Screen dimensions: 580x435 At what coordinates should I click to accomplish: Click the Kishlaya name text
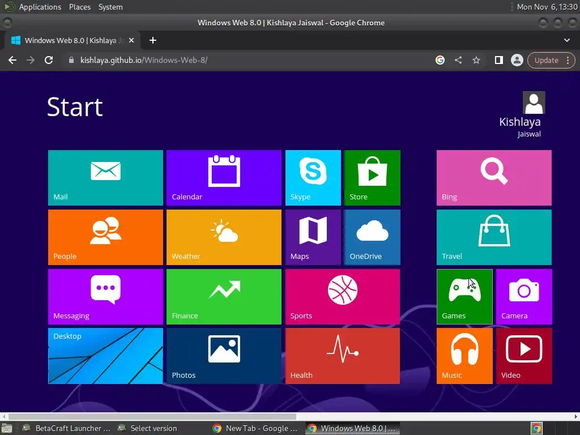[520, 122]
